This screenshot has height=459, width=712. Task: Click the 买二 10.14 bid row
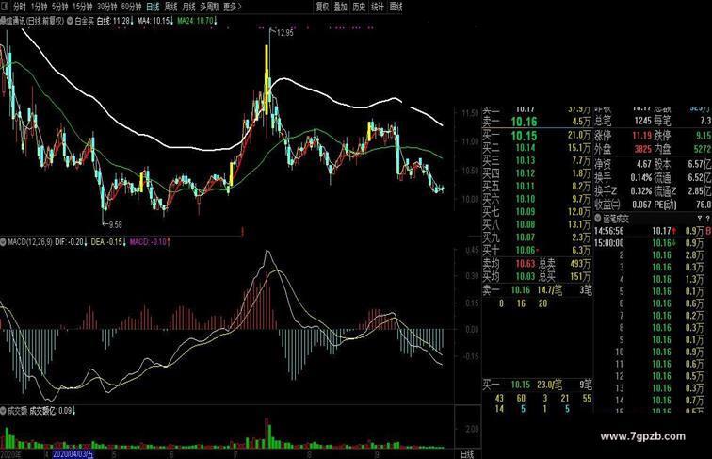click(537, 148)
